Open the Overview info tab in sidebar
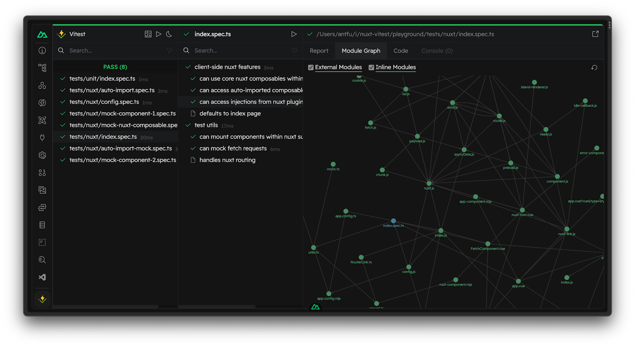Image resolution: width=635 pixels, height=347 pixels. (x=42, y=50)
